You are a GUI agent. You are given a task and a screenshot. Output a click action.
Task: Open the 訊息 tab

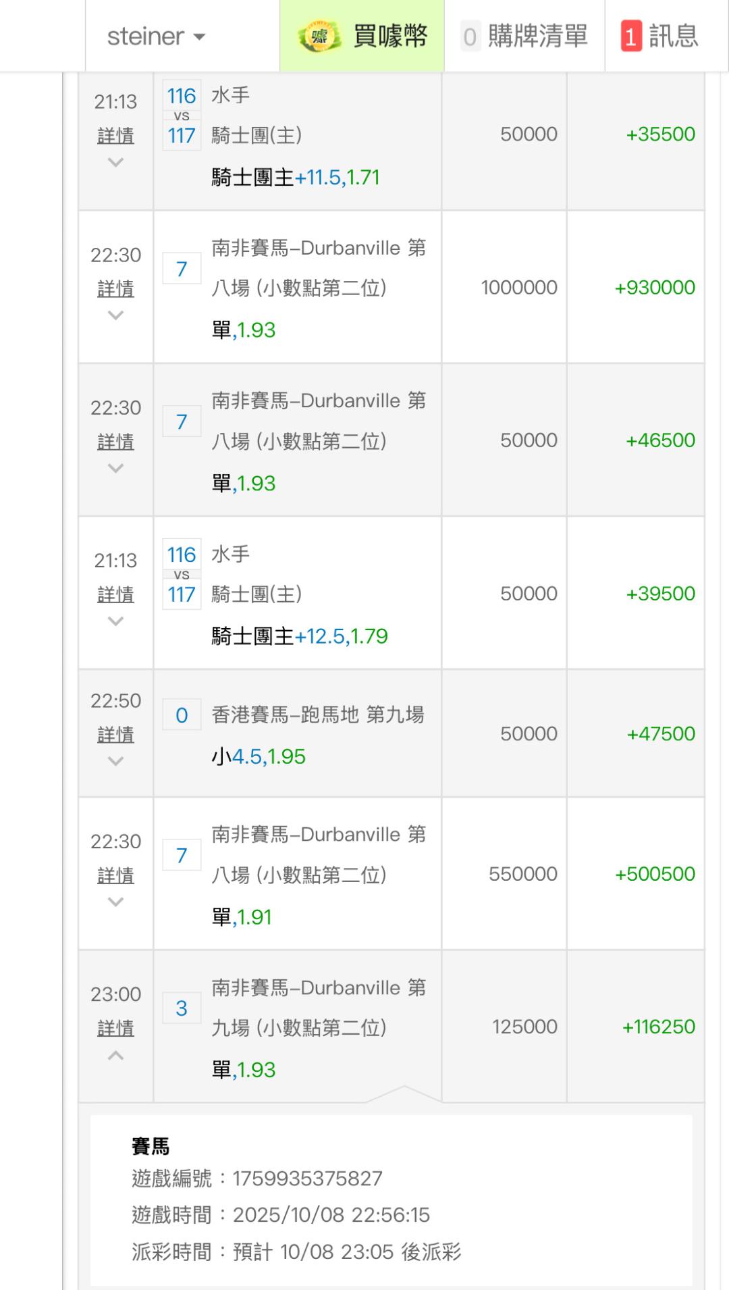[x=673, y=36]
